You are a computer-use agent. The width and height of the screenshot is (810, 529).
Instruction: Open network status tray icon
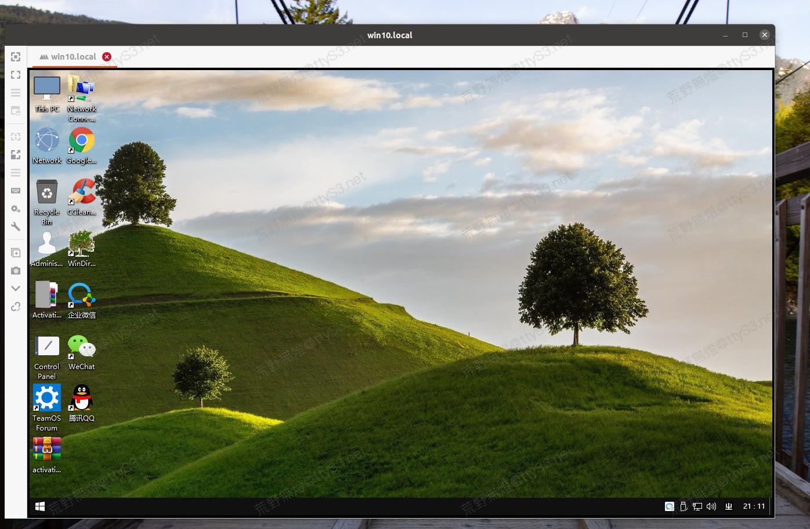(697, 506)
